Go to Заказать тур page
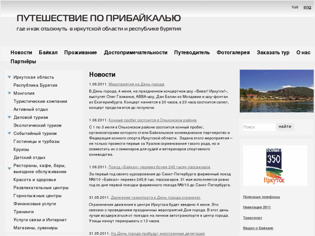Viewport: 315px width, 236px height. [273, 52]
